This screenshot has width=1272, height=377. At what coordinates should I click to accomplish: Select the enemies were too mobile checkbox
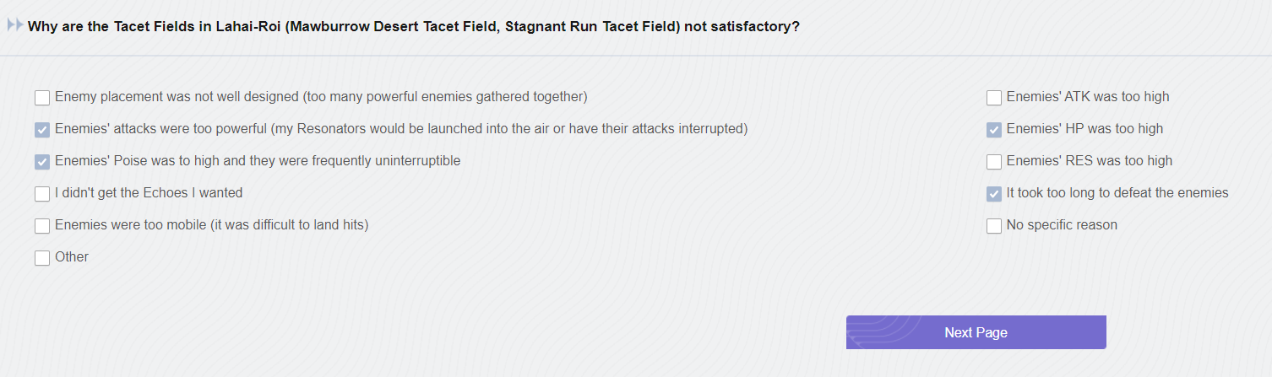click(42, 226)
